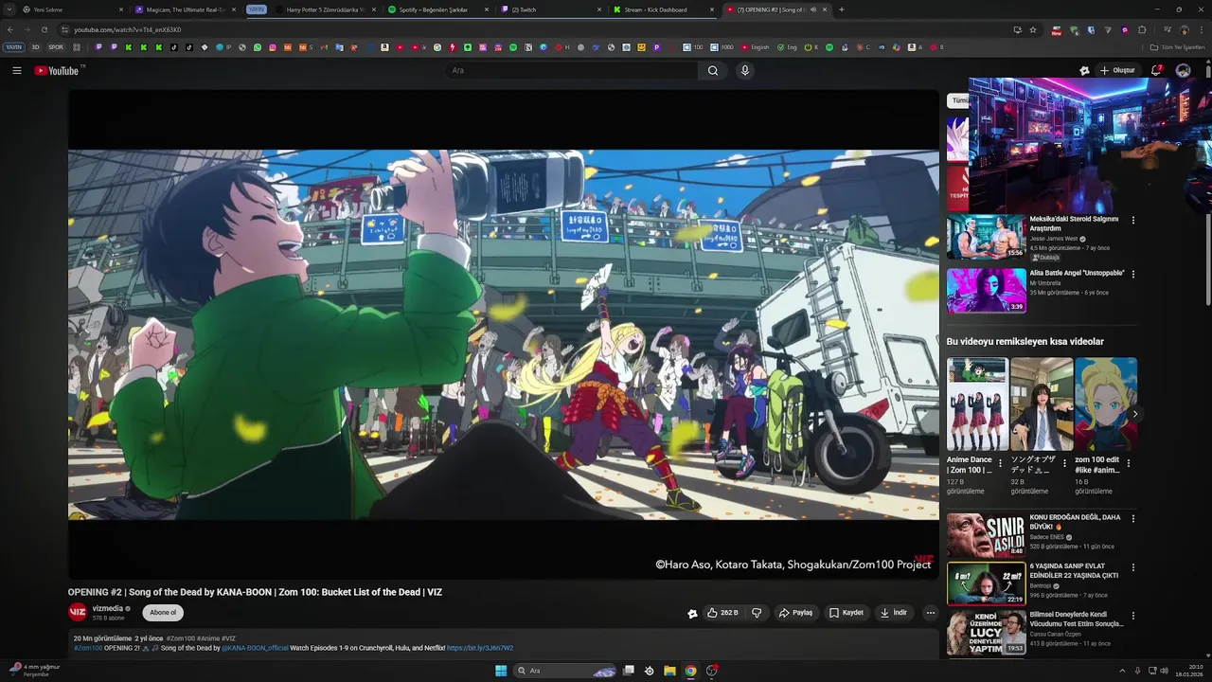This screenshot has width=1212, height=682.
Task: Like the video with thumbs up
Action: (722, 613)
